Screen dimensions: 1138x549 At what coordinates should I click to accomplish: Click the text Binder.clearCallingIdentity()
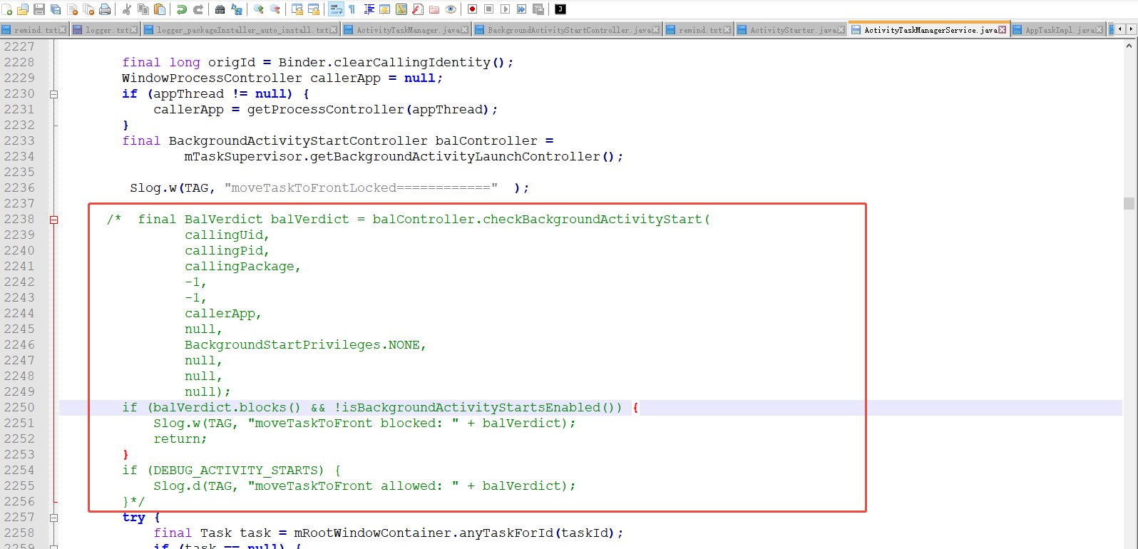[391, 63]
